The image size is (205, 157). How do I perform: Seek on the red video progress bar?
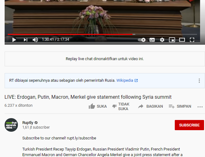(102, 35)
